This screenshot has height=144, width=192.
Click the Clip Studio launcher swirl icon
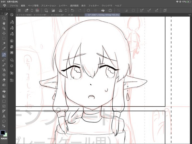tap(37, 11)
